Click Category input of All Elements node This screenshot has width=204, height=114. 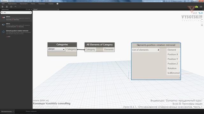[90, 49]
